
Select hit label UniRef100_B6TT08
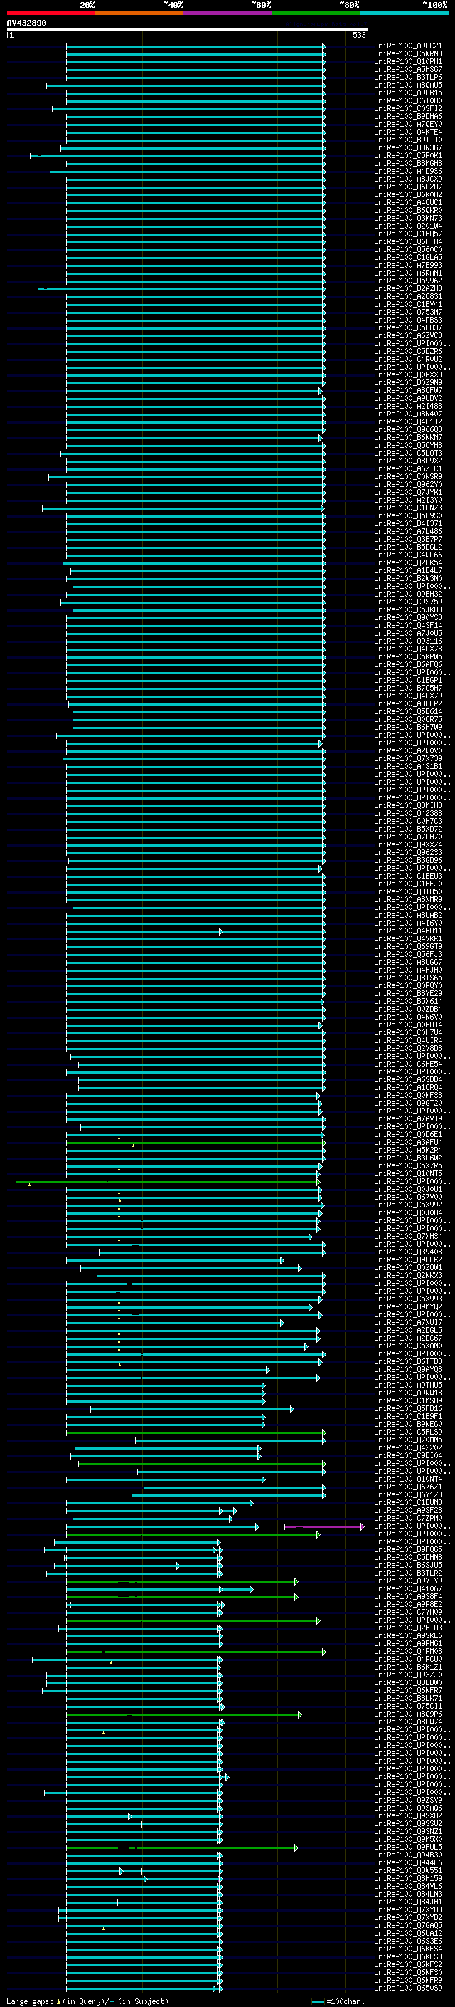point(408,1362)
